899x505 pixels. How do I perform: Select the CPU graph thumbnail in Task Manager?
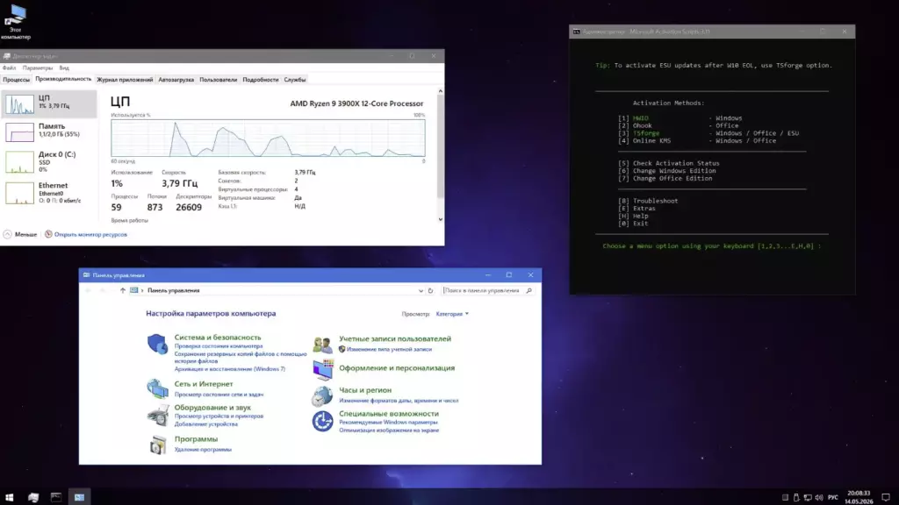point(19,104)
